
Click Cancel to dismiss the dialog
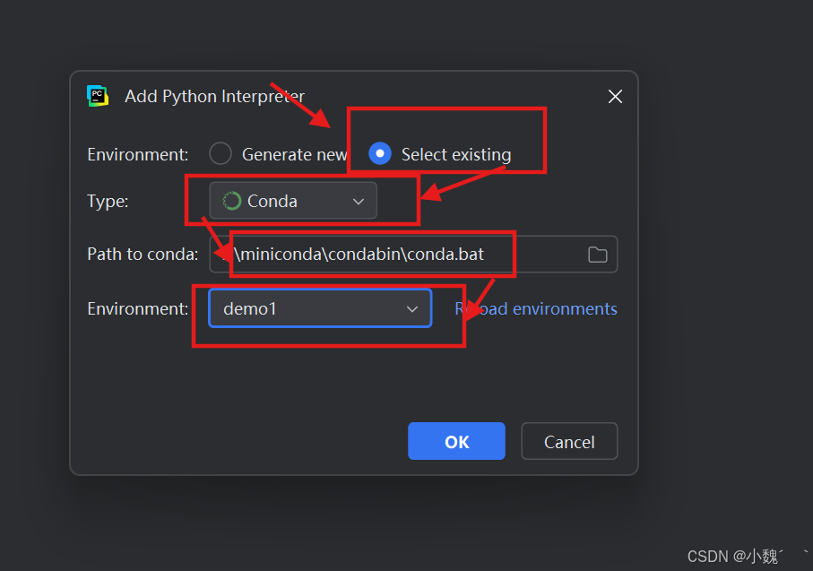[x=568, y=441]
